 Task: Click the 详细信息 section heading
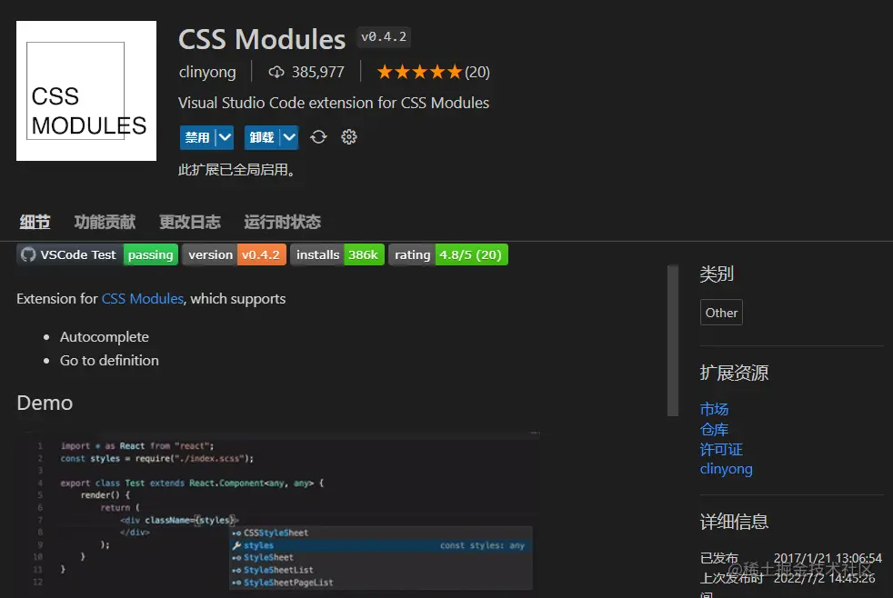pyautogui.click(x=734, y=522)
